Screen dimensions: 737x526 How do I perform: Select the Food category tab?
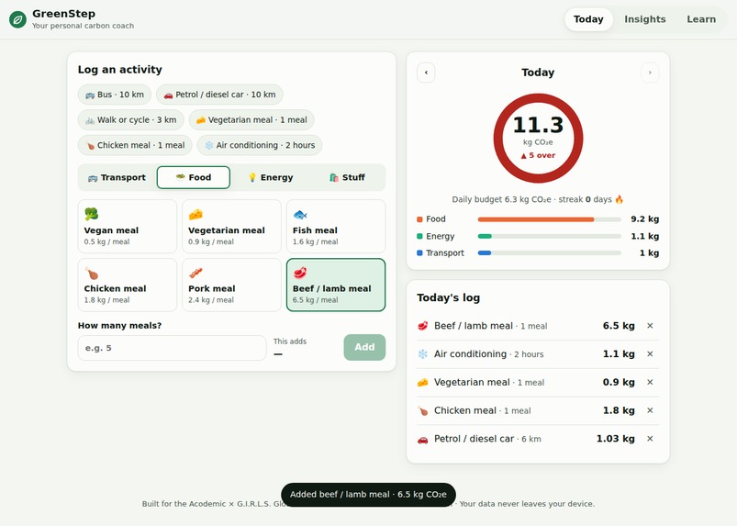pyautogui.click(x=193, y=177)
